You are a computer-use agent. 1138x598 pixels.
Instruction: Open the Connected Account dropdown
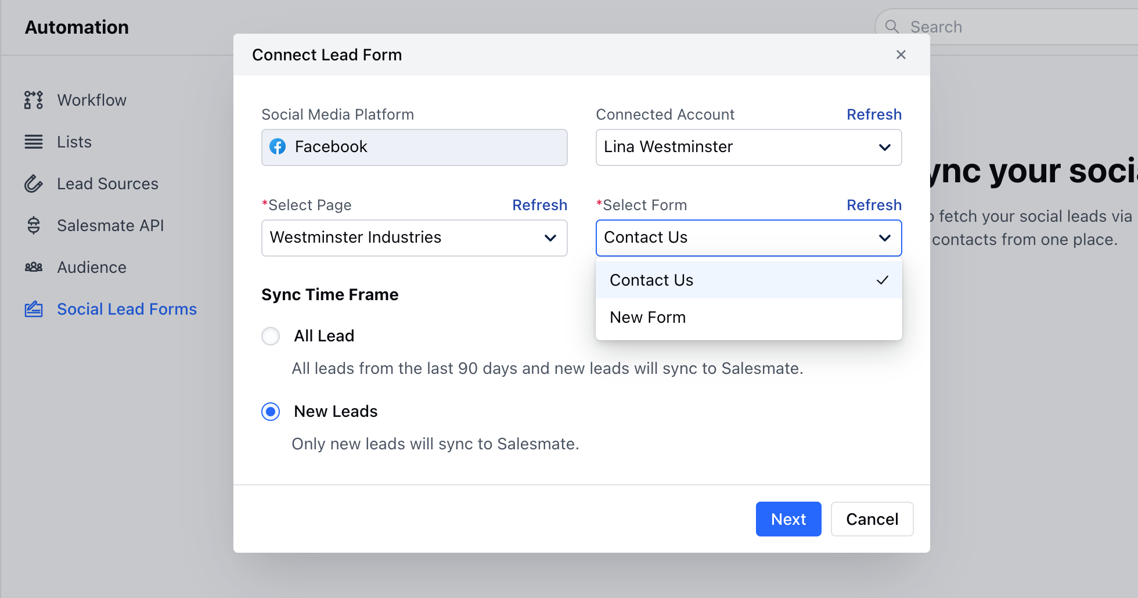[x=748, y=147]
